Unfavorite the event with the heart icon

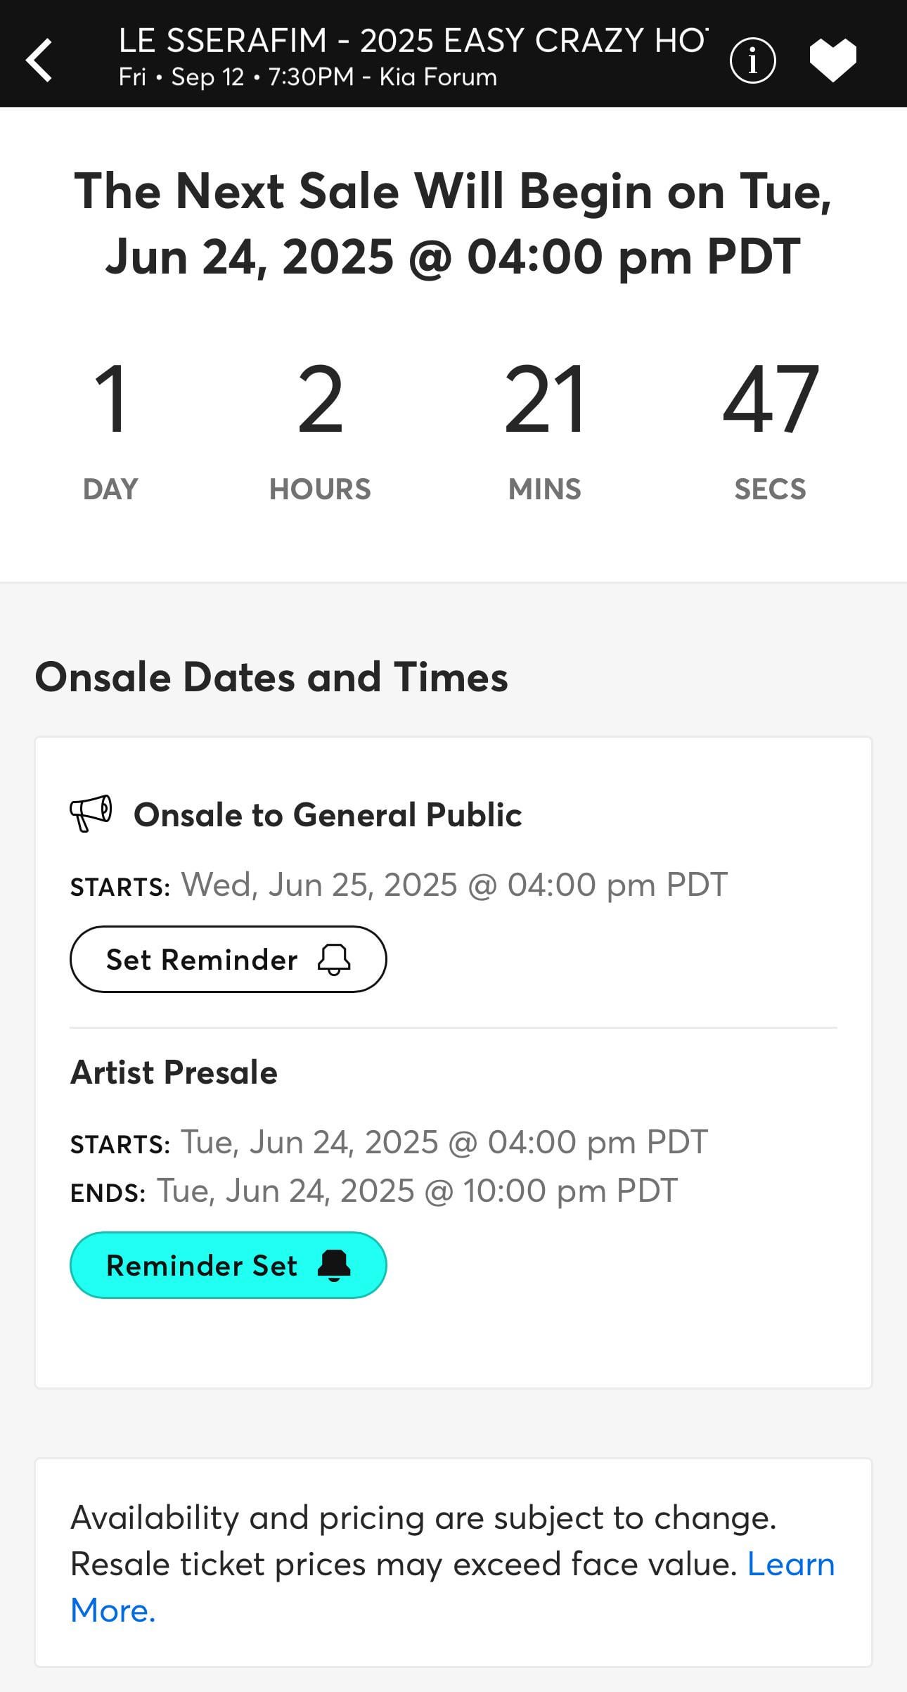(x=832, y=60)
